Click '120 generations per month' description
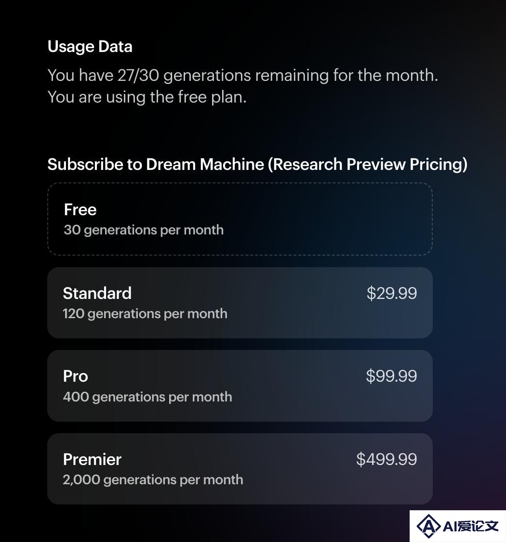This screenshot has width=506, height=542. pyautogui.click(x=145, y=314)
